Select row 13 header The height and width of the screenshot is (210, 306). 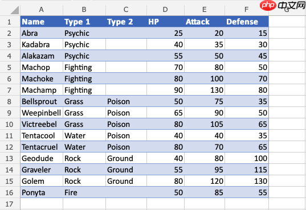coord(9,159)
